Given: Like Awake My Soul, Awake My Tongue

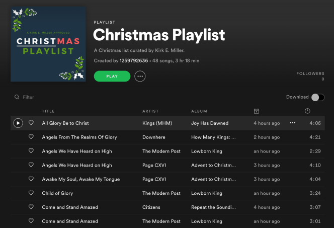Looking at the screenshot, I should 31,179.
